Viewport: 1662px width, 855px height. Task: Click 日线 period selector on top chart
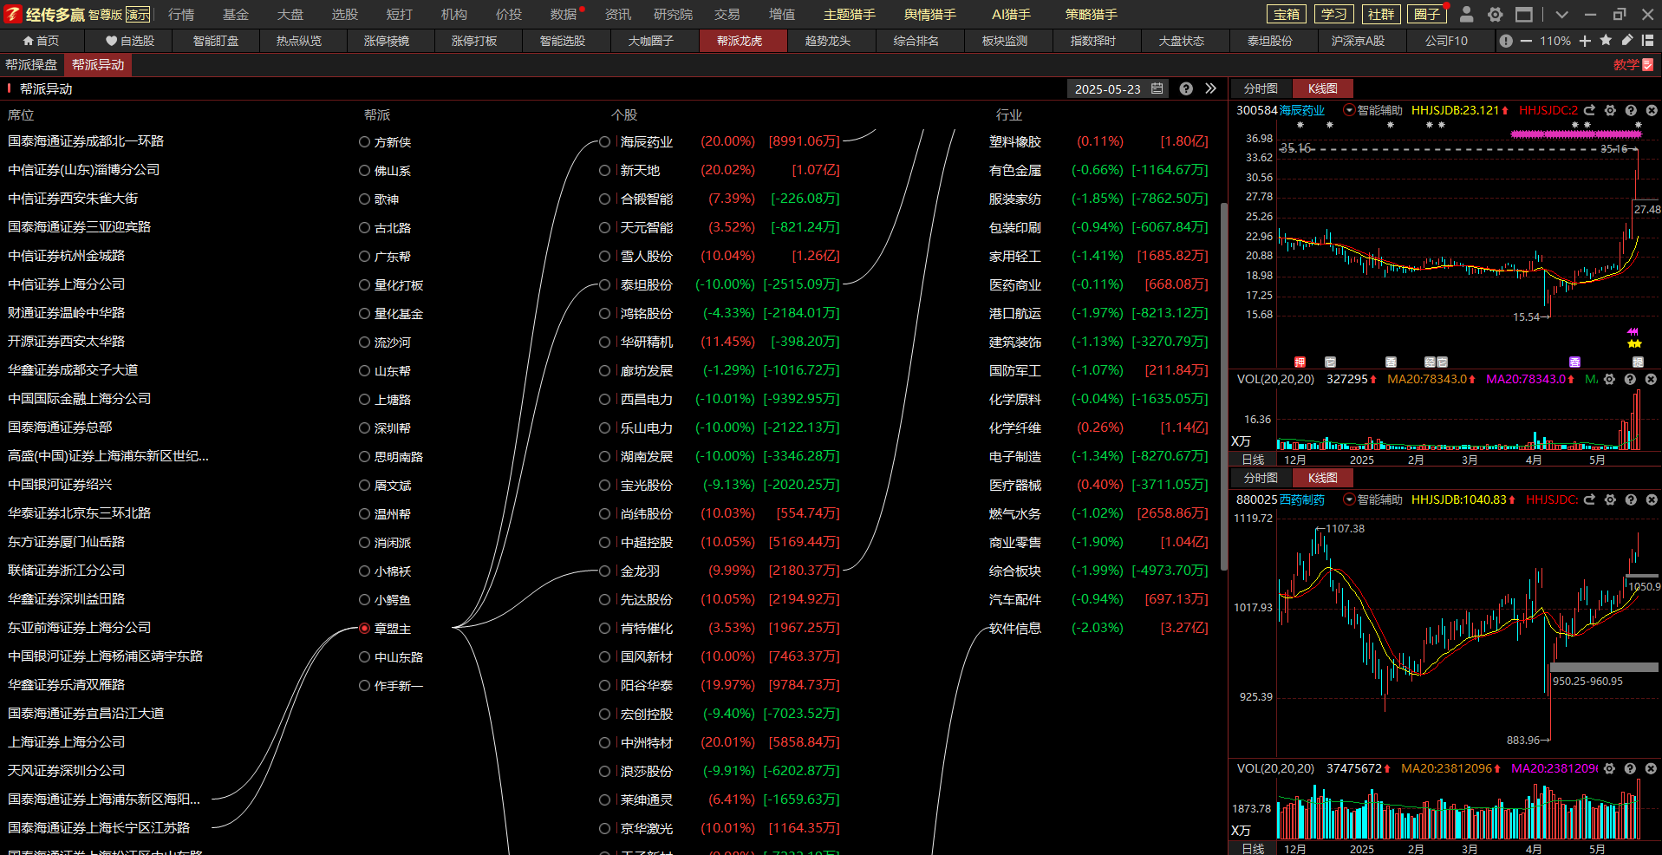[1253, 460]
